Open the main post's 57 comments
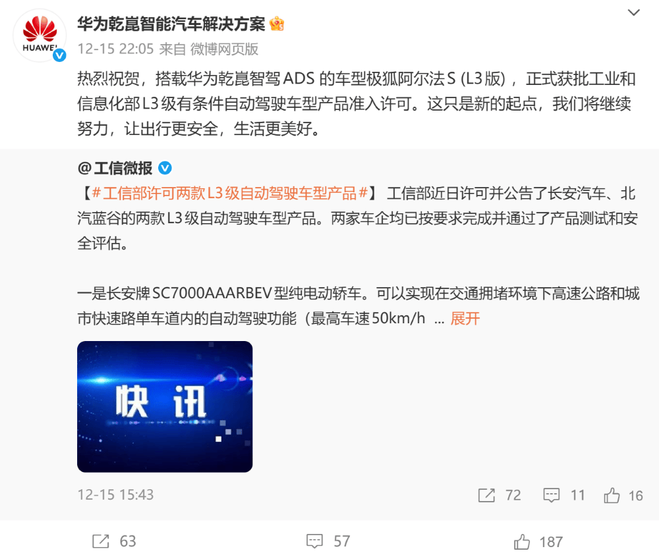The height and width of the screenshot is (557, 659). point(328,541)
